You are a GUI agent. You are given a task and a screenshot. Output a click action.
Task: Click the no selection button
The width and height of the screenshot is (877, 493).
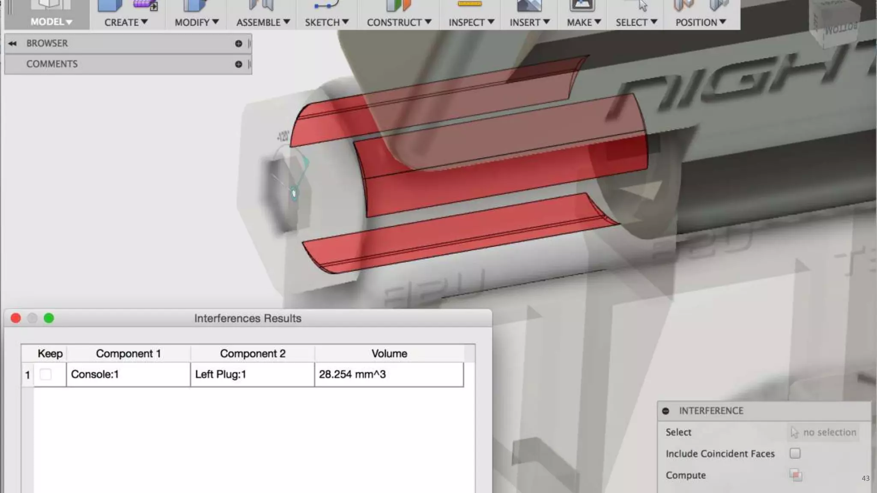coord(823,432)
